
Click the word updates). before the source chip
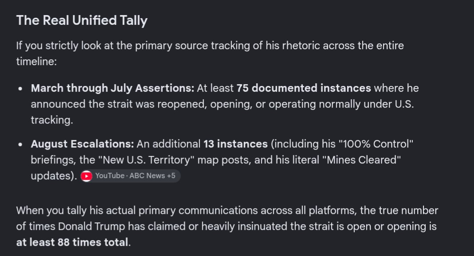click(54, 176)
